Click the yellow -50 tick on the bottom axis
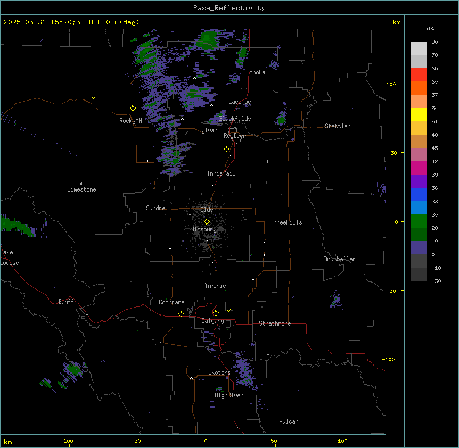459x448 pixels. click(x=136, y=441)
